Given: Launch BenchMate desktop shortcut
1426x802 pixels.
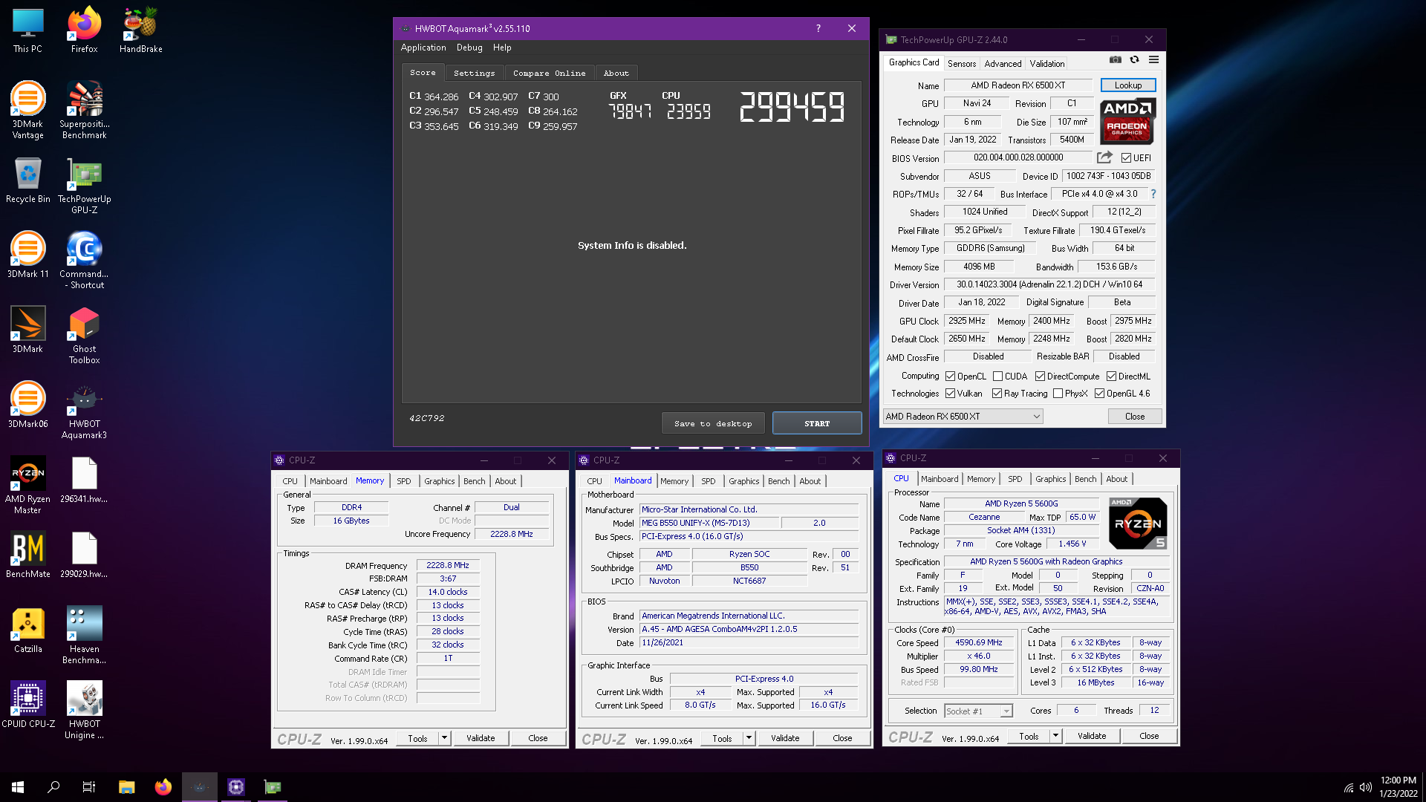Looking at the screenshot, I should 27,555.
